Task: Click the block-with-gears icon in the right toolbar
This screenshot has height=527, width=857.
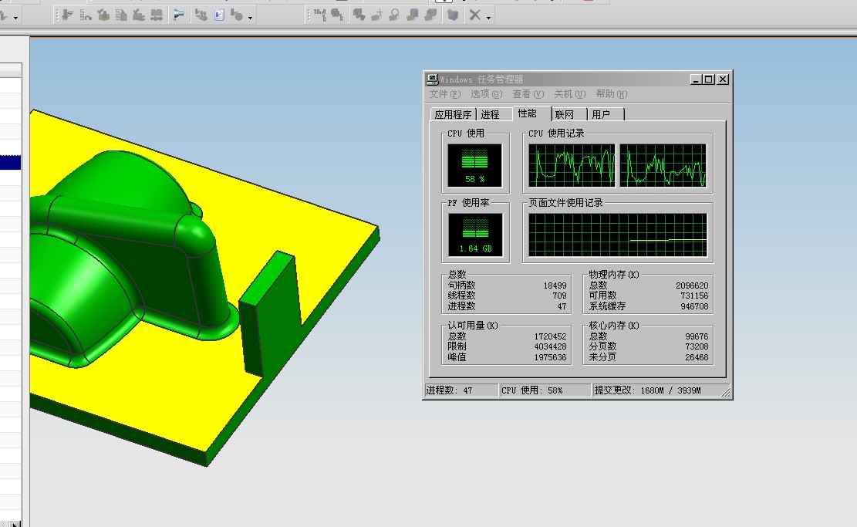Action: (x=359, y=15)
